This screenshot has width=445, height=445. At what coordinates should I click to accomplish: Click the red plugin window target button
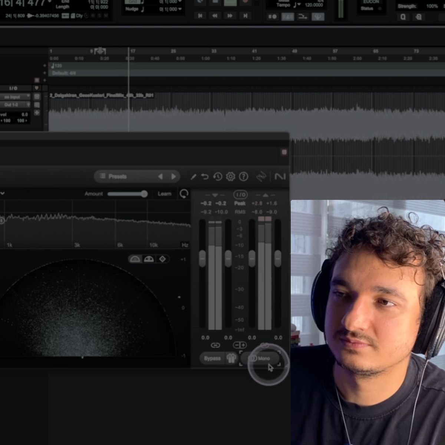click(x=284, y=152)
